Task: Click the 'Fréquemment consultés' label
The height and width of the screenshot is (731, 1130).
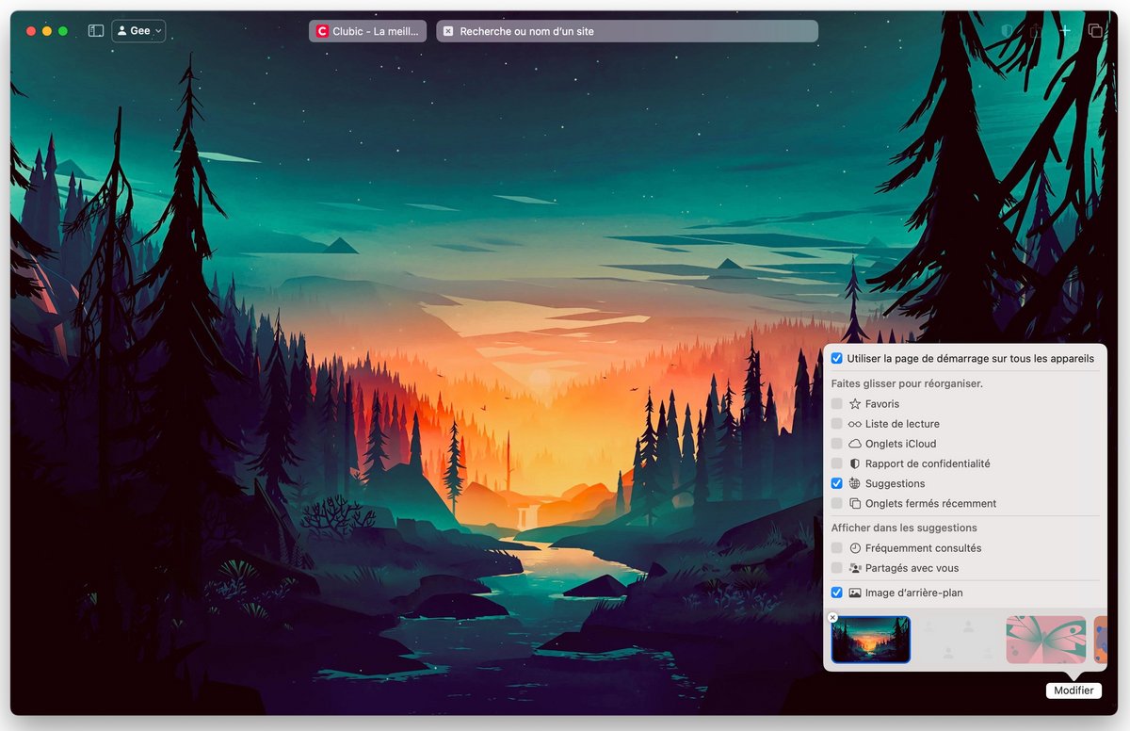Action: tap(924, 548)
